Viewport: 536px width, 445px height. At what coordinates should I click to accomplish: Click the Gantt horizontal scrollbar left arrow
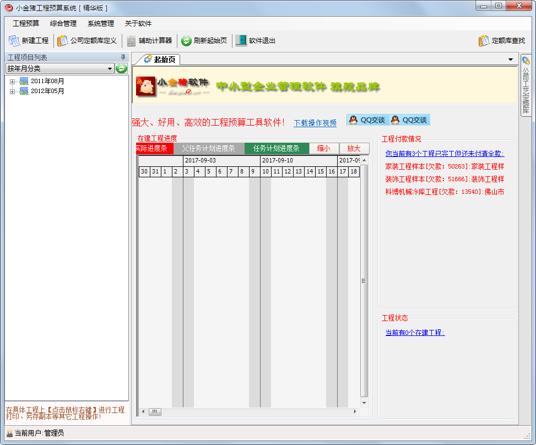pos(143,412)
